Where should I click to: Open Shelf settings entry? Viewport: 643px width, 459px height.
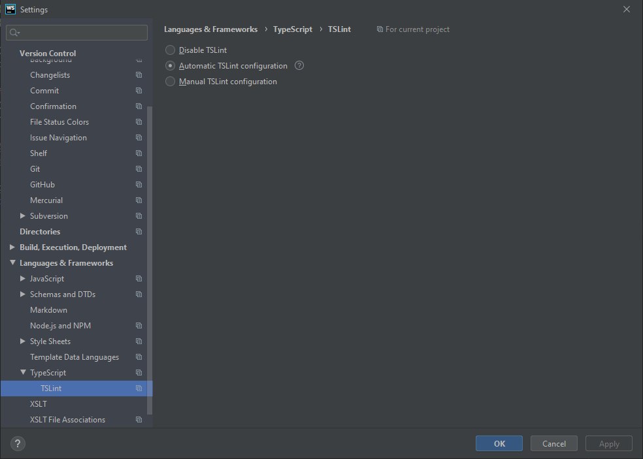pos(39,153)
